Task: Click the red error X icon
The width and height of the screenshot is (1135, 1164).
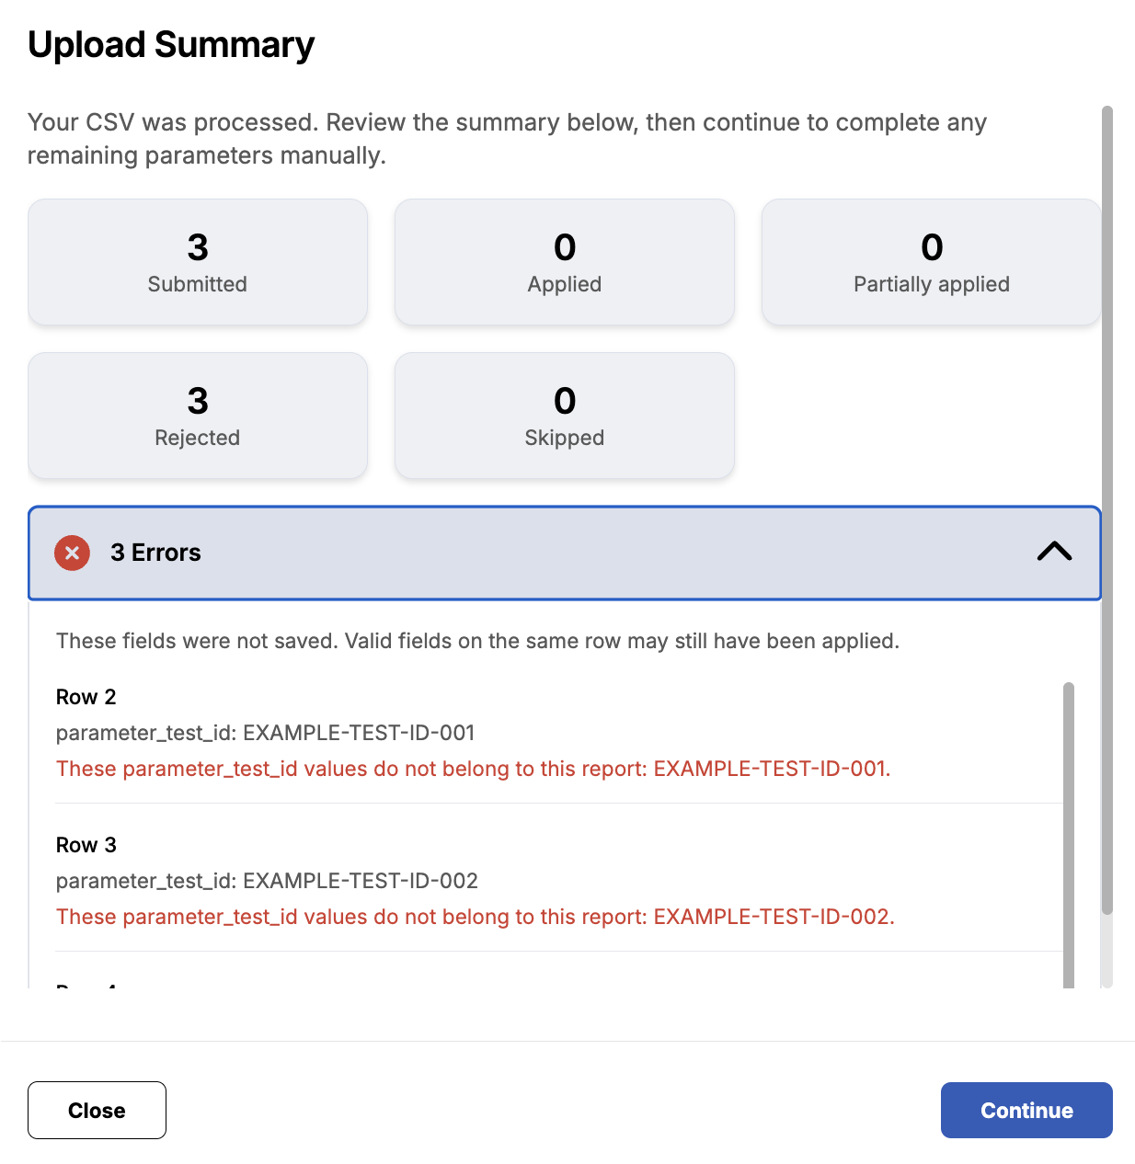Action: 72,553
